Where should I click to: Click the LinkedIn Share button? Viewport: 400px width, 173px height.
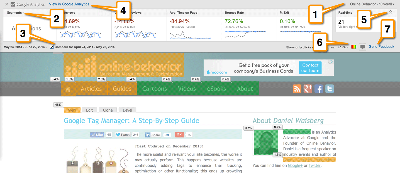[153, 135]
